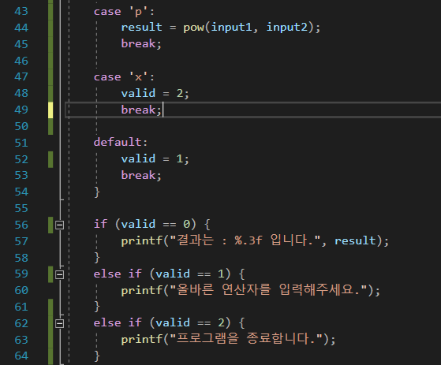Viewport: 441px width, 365px height.
Task: Click 'result' variable on line 44
Action: (141, 28)
